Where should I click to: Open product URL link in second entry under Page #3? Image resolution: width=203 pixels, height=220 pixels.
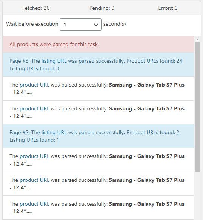pos(34,109)
